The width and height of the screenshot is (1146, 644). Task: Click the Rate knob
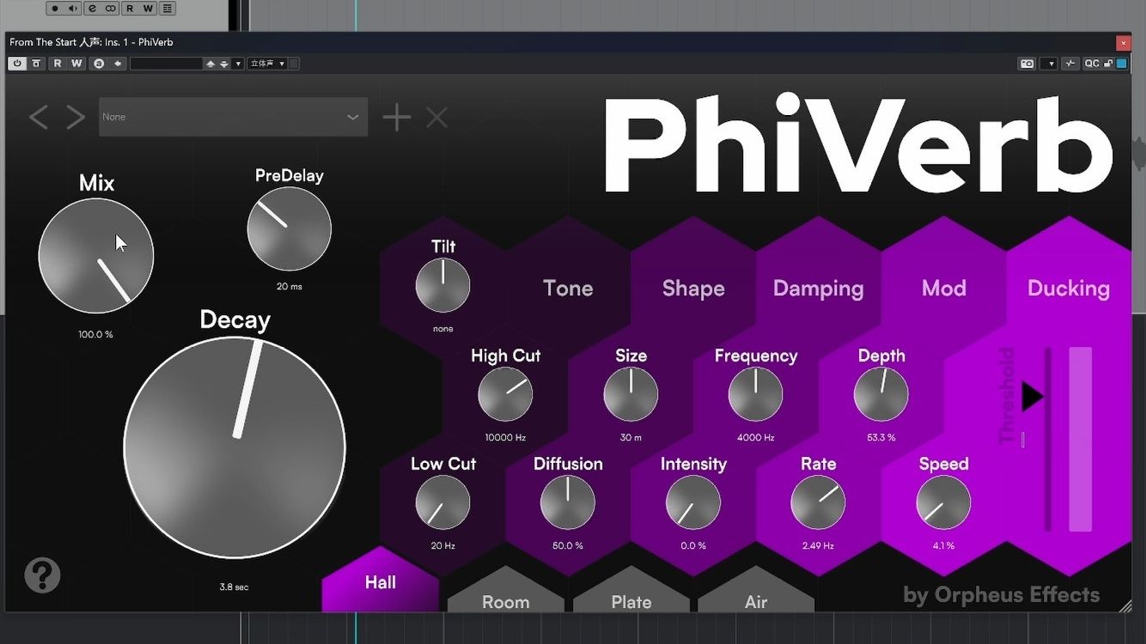click(818, 502)
